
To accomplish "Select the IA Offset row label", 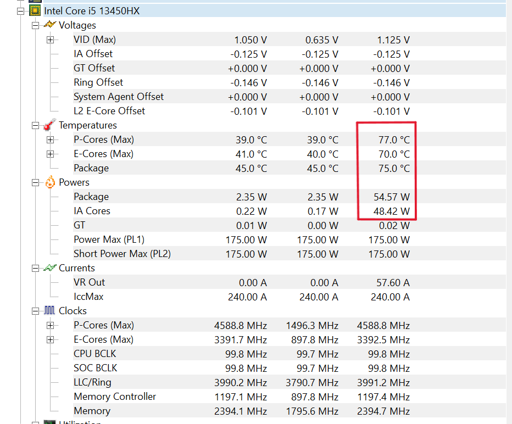I will coord(93,54).
